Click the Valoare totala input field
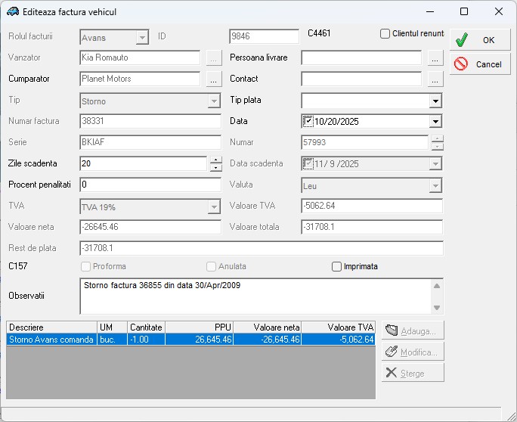The width and height of the screenshot is (517, 422). coord(371,227)
